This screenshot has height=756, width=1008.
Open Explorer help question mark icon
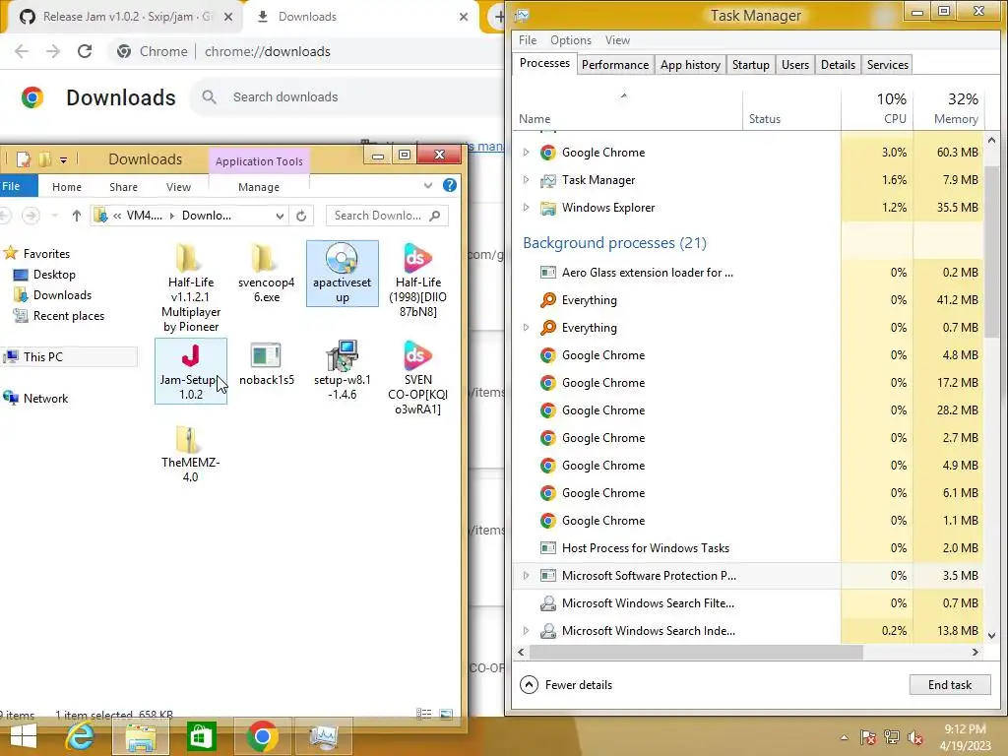(450, 186)
